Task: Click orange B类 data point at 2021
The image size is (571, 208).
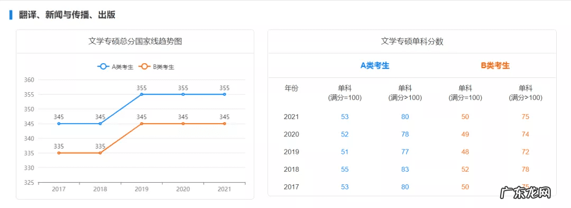Action: (224, 124)
